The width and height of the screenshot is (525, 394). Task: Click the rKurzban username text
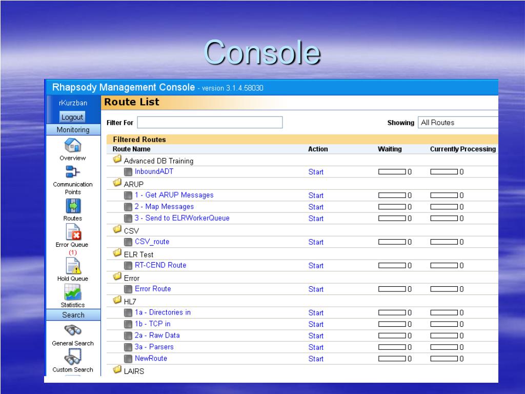73,103
